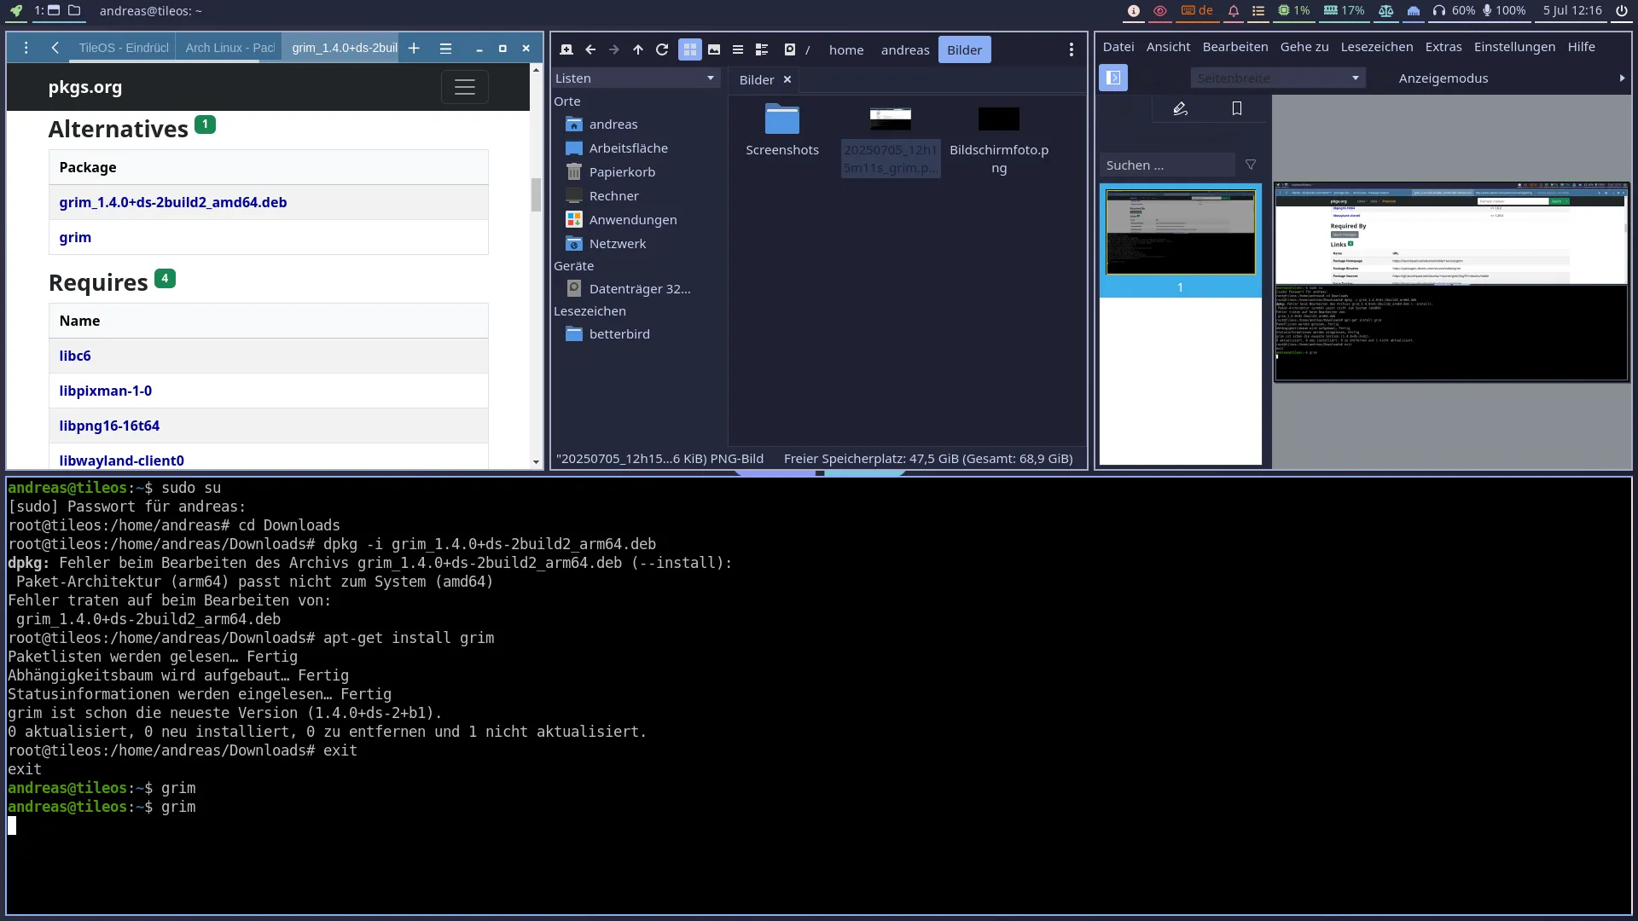Image resolution: width=1638 pixels, height=921 pixels.
Task: Click the reload icon in file manager toolbar
Action: click(x=662, y=49)
